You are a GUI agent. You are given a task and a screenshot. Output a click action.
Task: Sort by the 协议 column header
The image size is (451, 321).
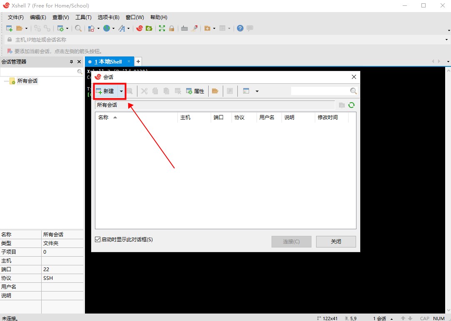click(244, 118)
